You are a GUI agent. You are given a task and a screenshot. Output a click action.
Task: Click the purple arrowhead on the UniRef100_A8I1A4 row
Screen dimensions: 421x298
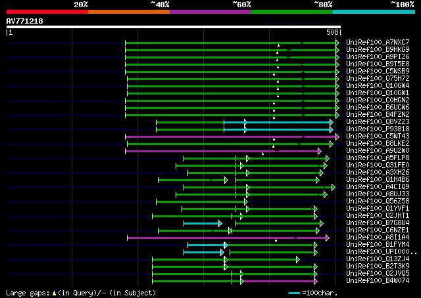tap(328, 238)
